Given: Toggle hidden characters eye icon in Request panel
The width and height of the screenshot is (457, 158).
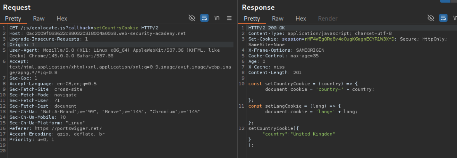Looking at the screenshot, I should [192, 18].
